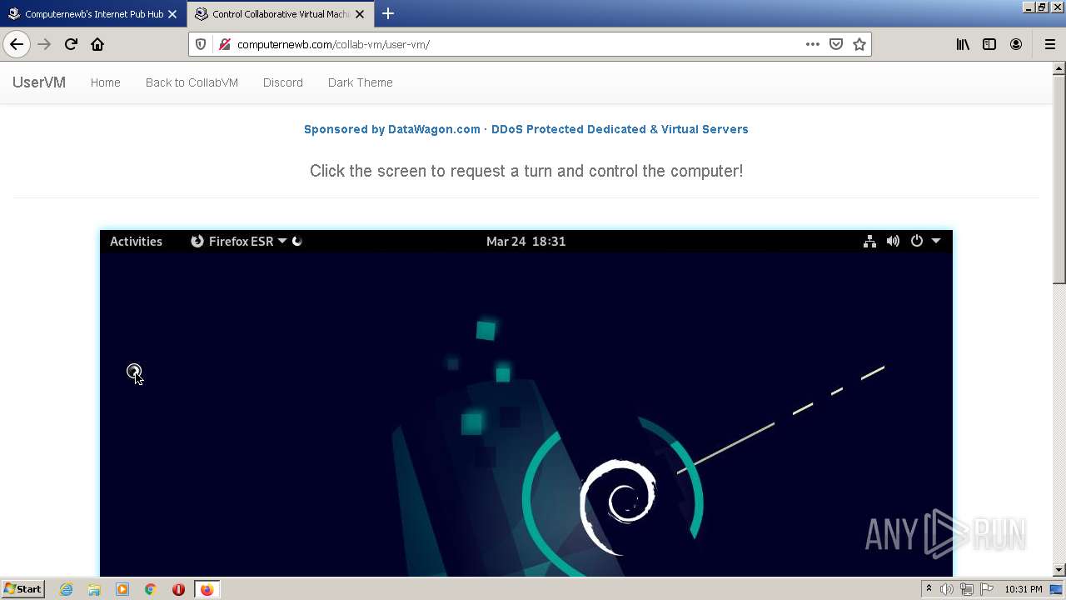Open the Firefox hamburger menu
Image resolution: width=1066 pixels, height=600 pixels.
coord(1049,44)
